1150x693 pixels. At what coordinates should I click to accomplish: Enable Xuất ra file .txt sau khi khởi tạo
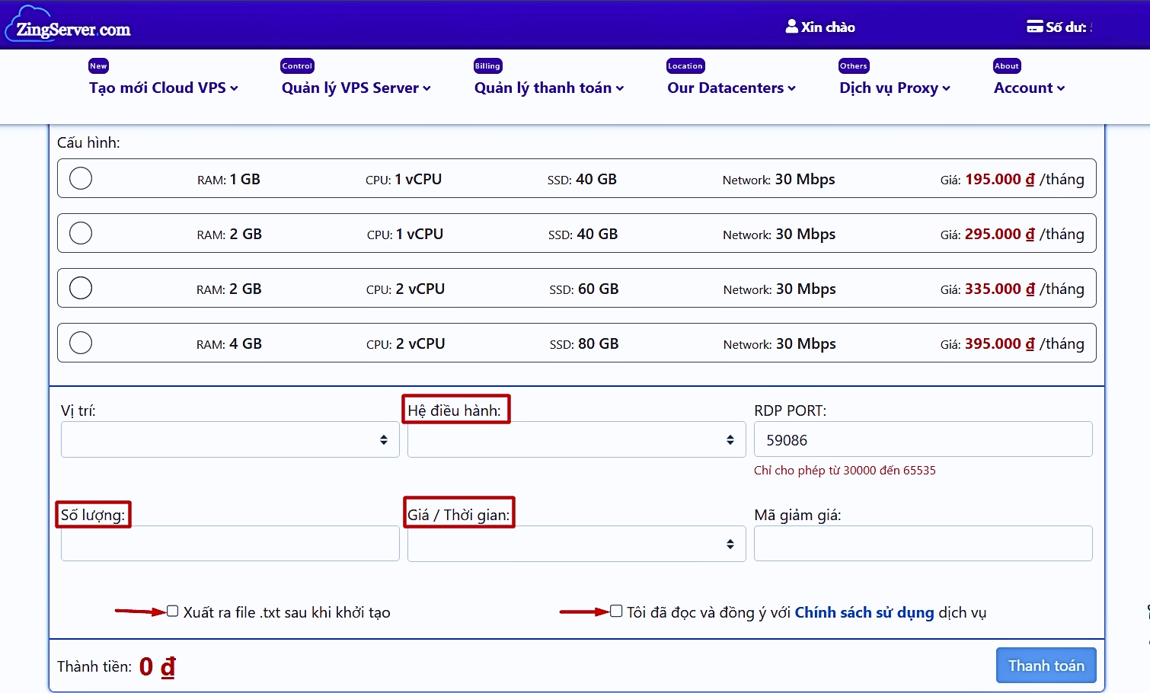173,611
